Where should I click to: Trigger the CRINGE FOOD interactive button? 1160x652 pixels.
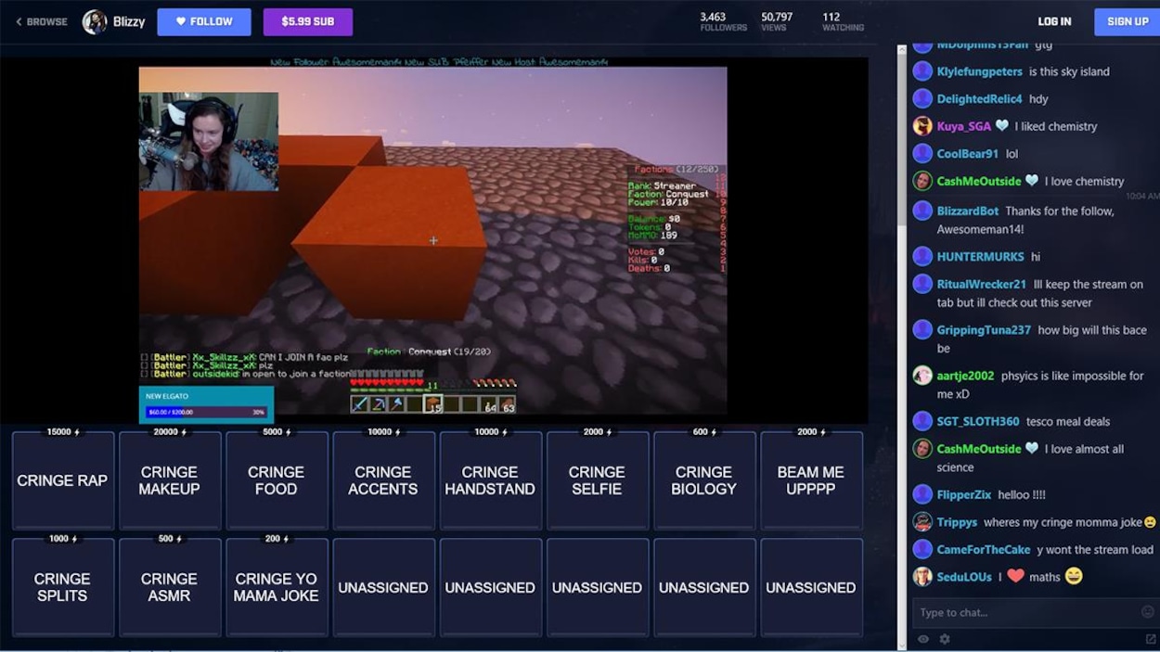276,480
